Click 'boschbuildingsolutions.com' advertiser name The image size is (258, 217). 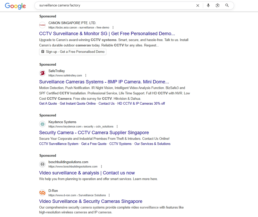click(68, 162)
